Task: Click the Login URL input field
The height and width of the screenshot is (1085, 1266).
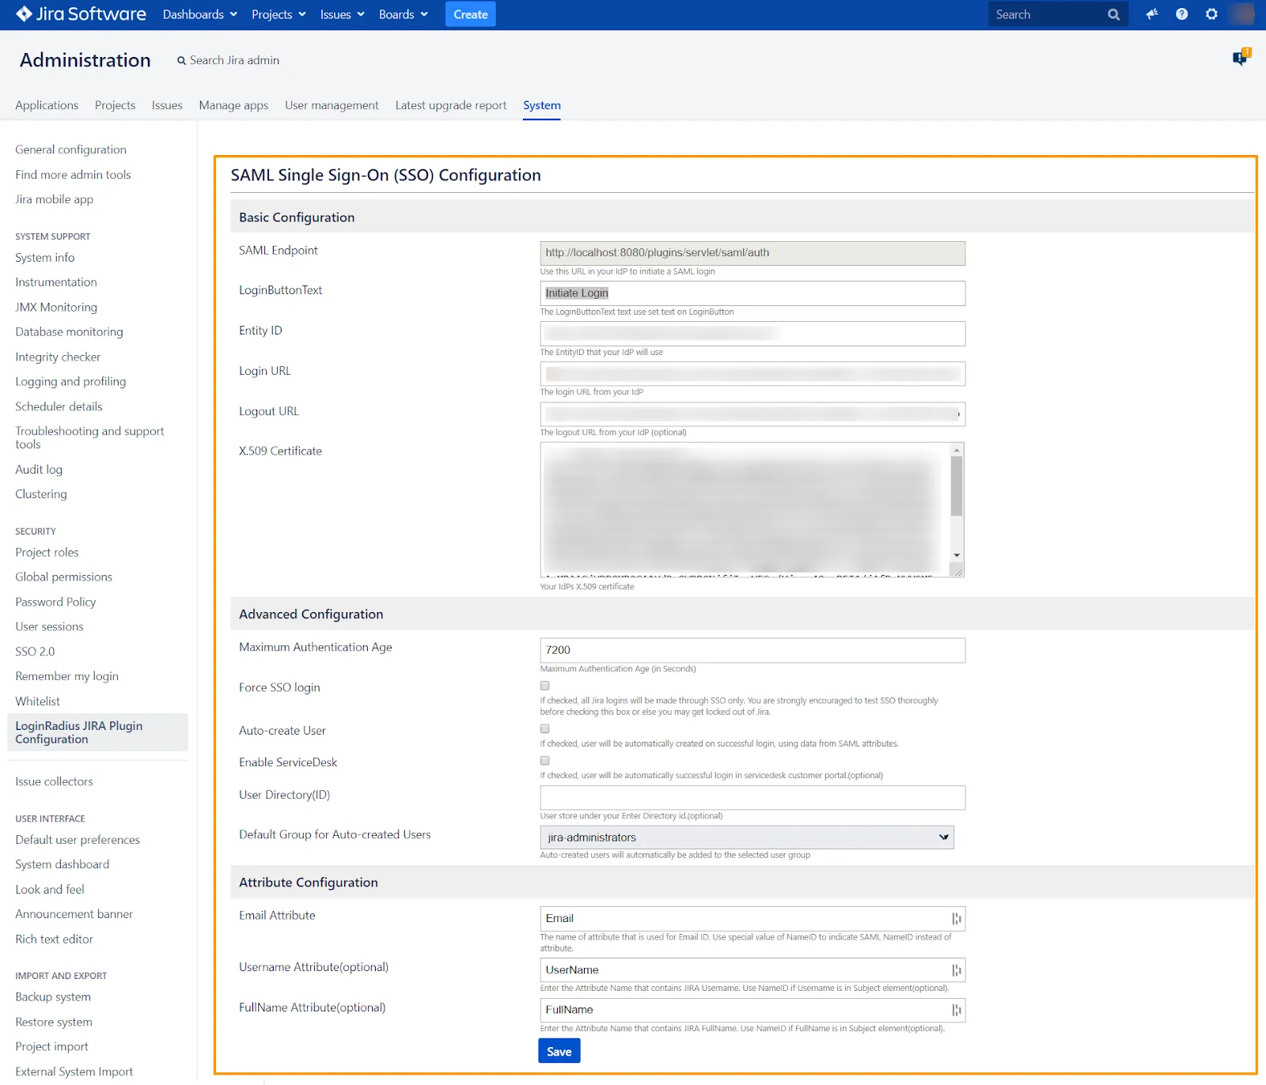Action: (752, 374)
